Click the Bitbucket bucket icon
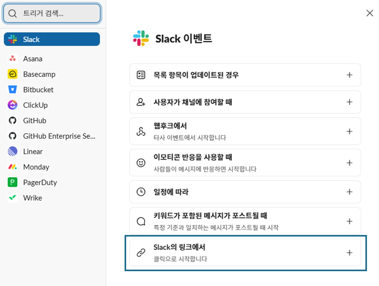 point(12,90)
